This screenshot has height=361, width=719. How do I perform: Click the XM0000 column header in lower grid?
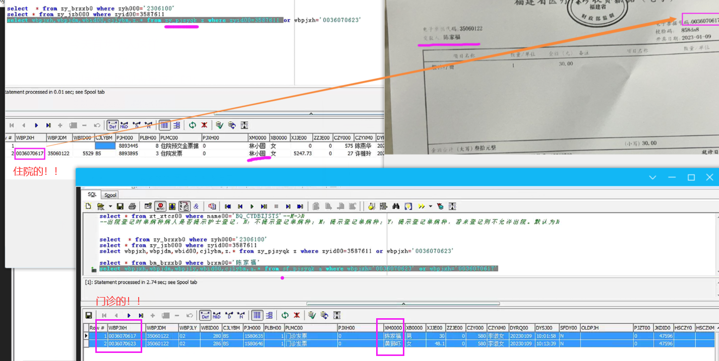tap(393, 328)
